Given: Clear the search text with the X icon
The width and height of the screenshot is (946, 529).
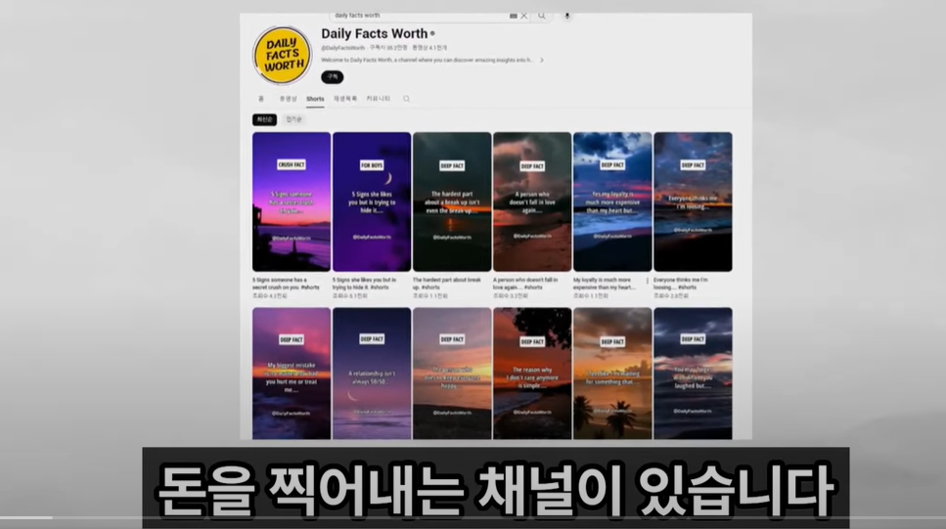Looking at the screenshot, I should click(x=523, y=17).
